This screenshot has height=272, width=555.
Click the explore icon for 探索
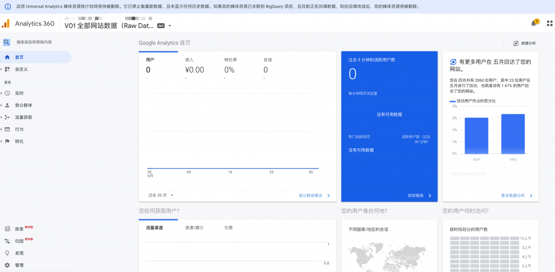pyautogui.click(x=7, y=229)
